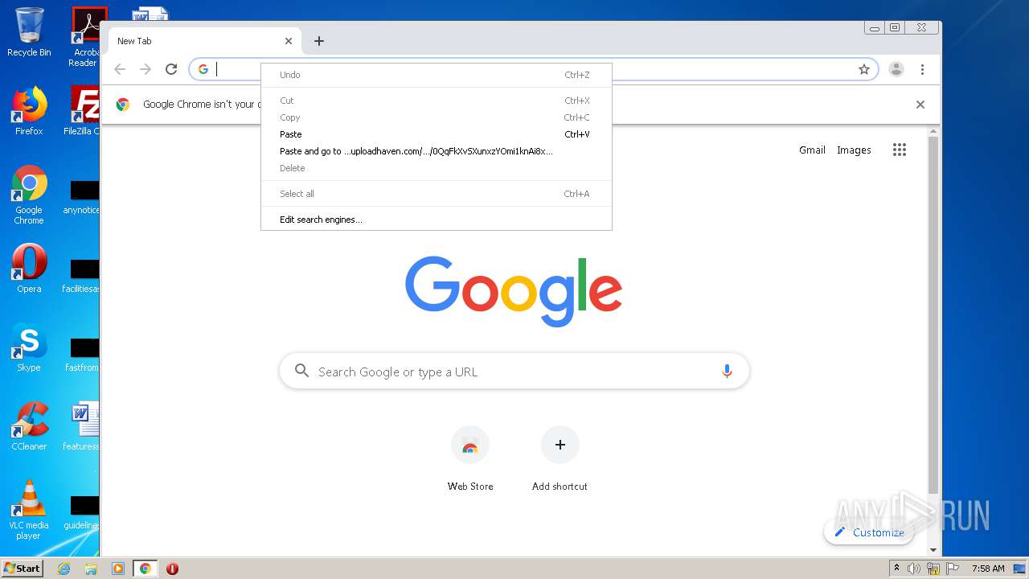This screenshot has height=579, width=1029.
Task: Bookmark this page with star icon
Action: pyautogui.click(x=864, y=69)
